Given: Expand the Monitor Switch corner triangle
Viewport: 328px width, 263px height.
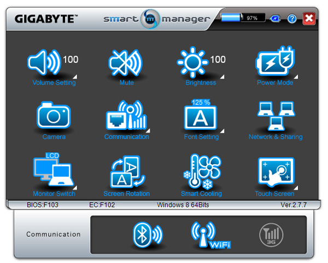Looking at the screenshot, I should coord(75,188).
